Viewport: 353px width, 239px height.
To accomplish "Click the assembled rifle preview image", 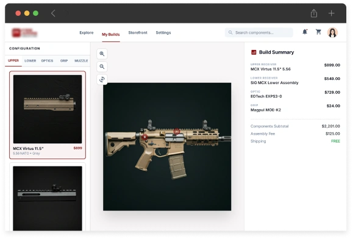I will pyautogui.click(x=167, y=147).
